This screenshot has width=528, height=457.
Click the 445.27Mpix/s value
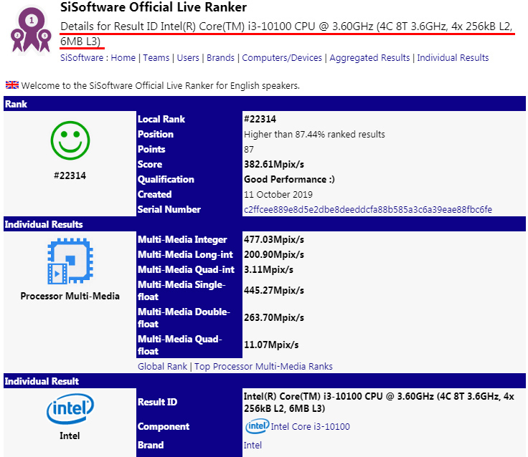click(274, 290)
